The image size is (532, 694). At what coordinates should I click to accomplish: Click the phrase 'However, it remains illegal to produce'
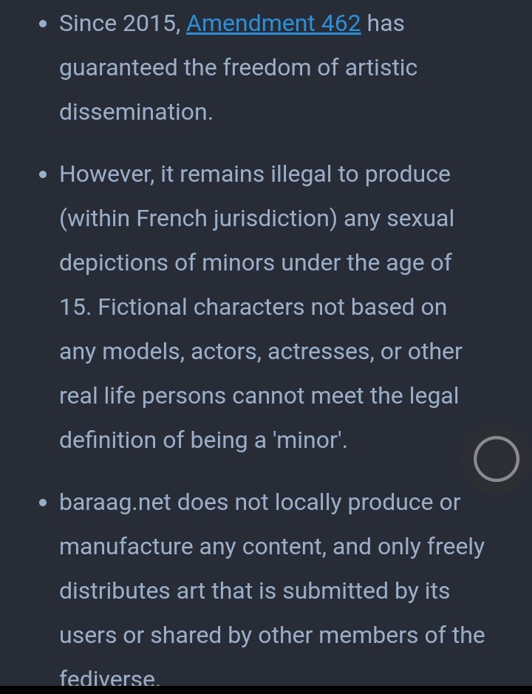pos(255,175)
